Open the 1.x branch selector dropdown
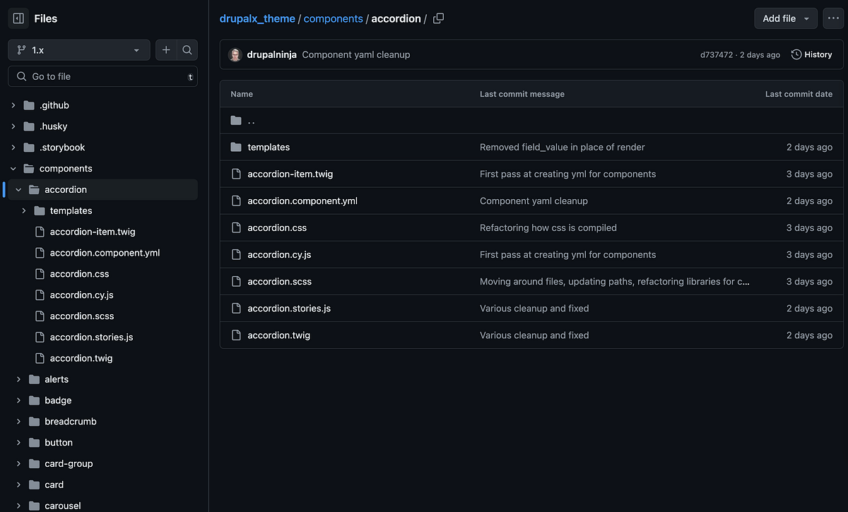The width and height of the screenshot is (848, 512). [x=78, y=50]
